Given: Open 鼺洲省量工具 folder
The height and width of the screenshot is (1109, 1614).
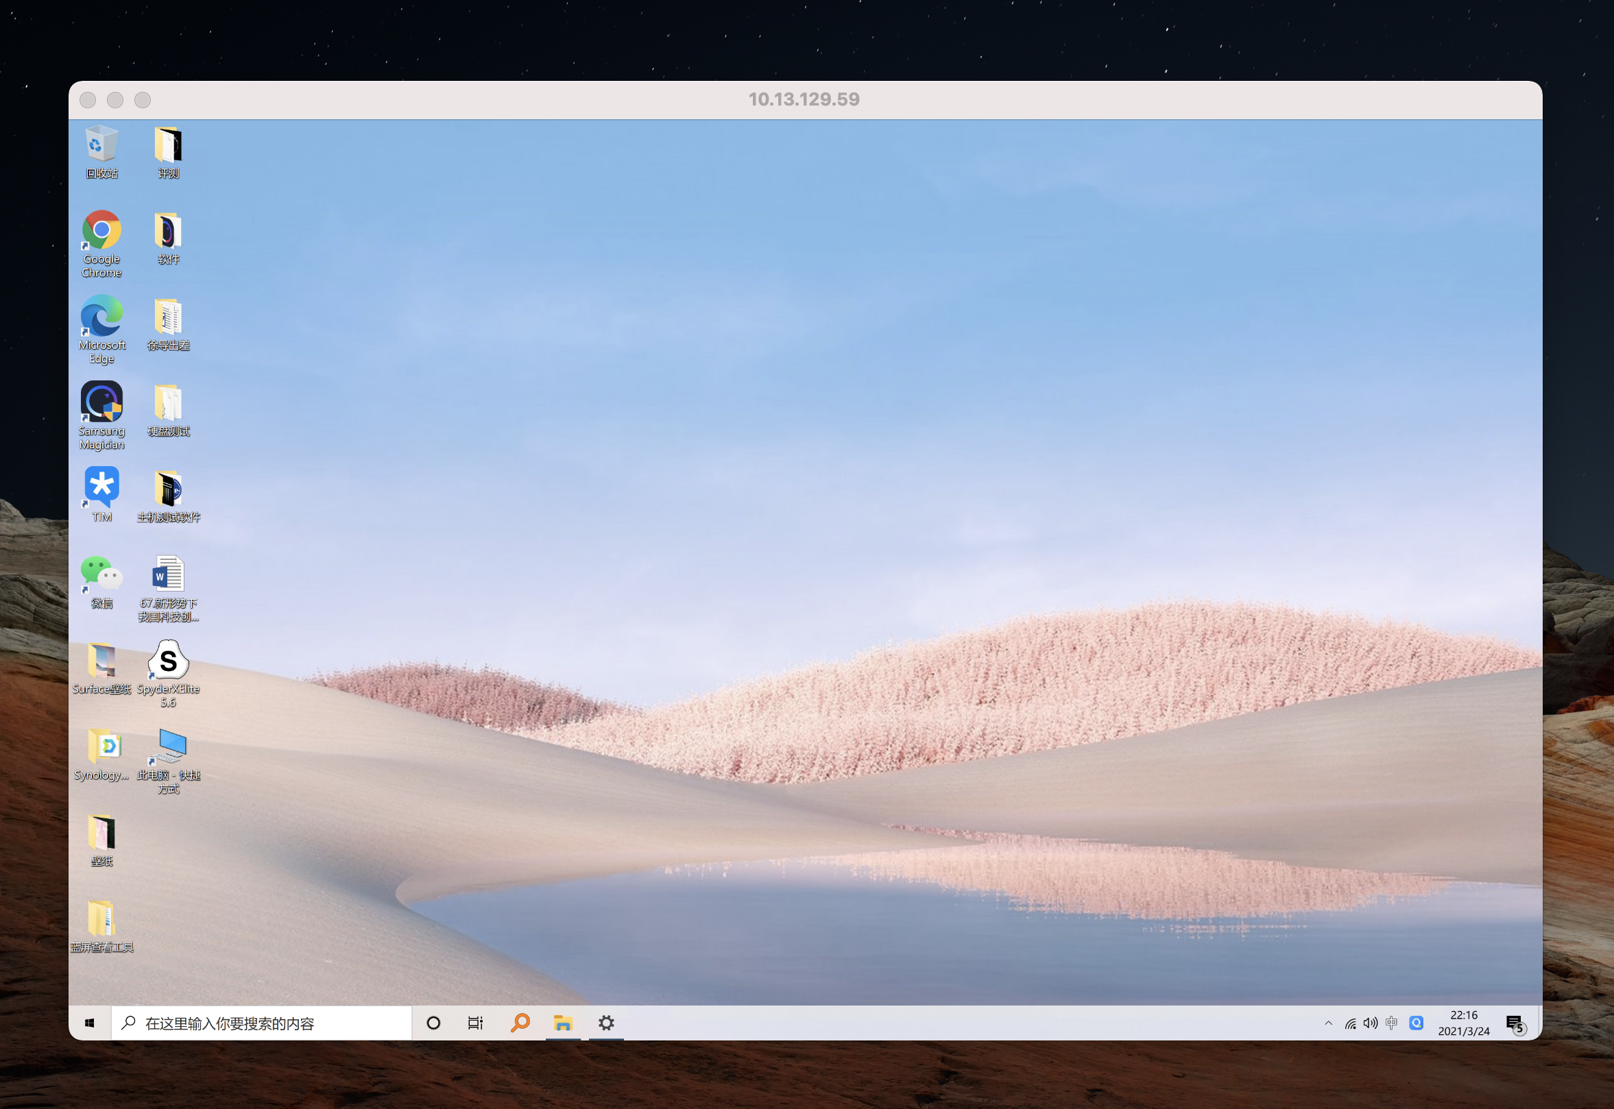Looking at the screenshot, I should tap(104, 921).
